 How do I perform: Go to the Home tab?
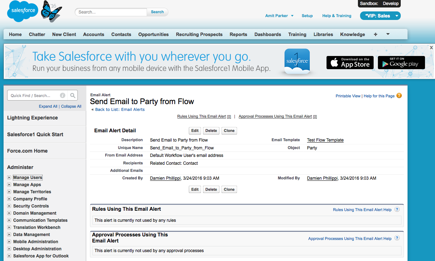tap(15, 35)
